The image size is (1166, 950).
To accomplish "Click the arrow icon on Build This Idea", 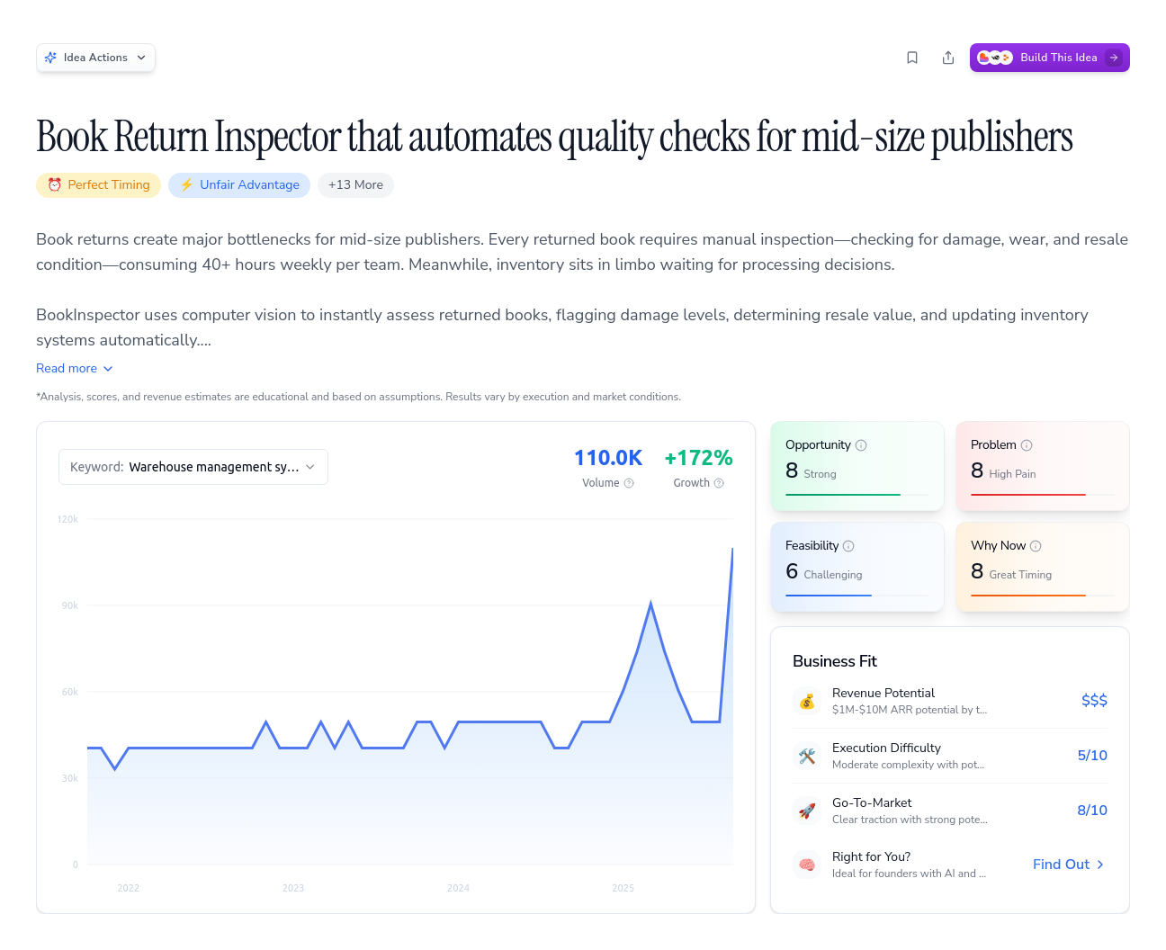I will (1114, 57).
